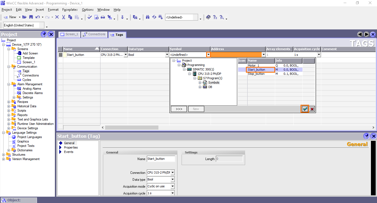Open Acquisition cycle cell dropdown in table

(319, 55)
